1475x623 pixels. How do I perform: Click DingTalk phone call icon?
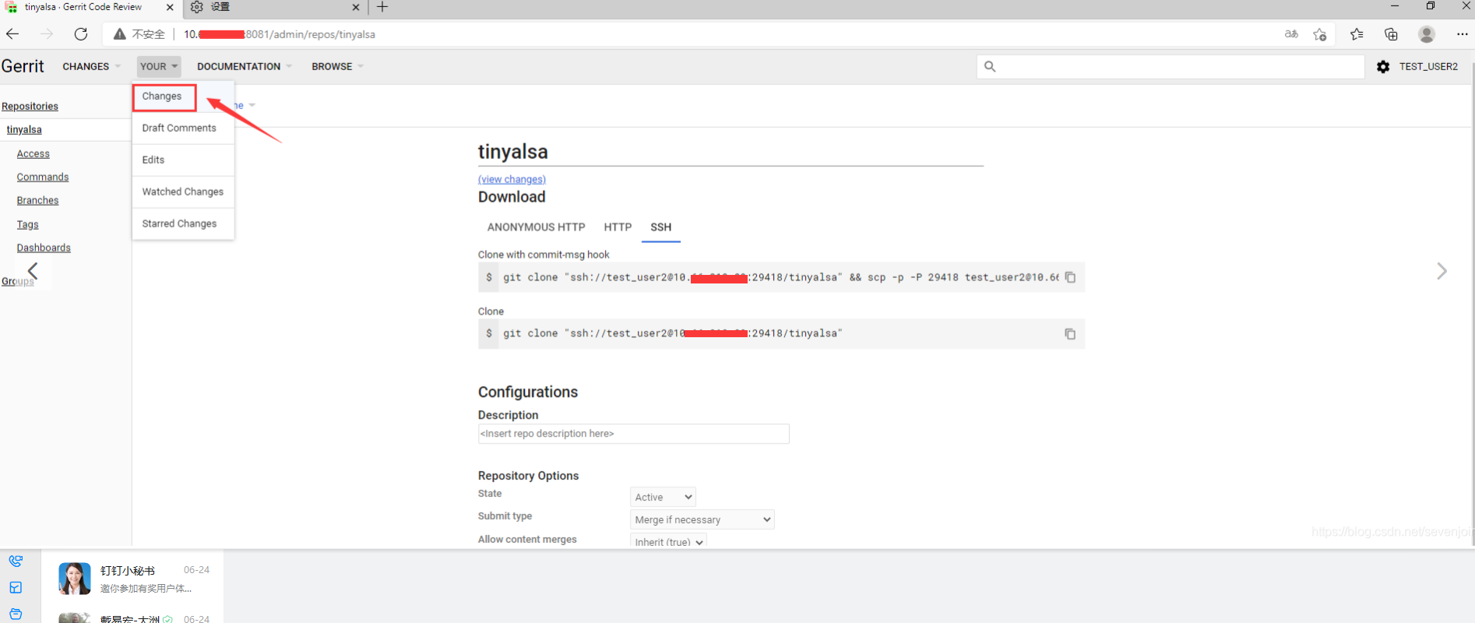tap(16, 561)
